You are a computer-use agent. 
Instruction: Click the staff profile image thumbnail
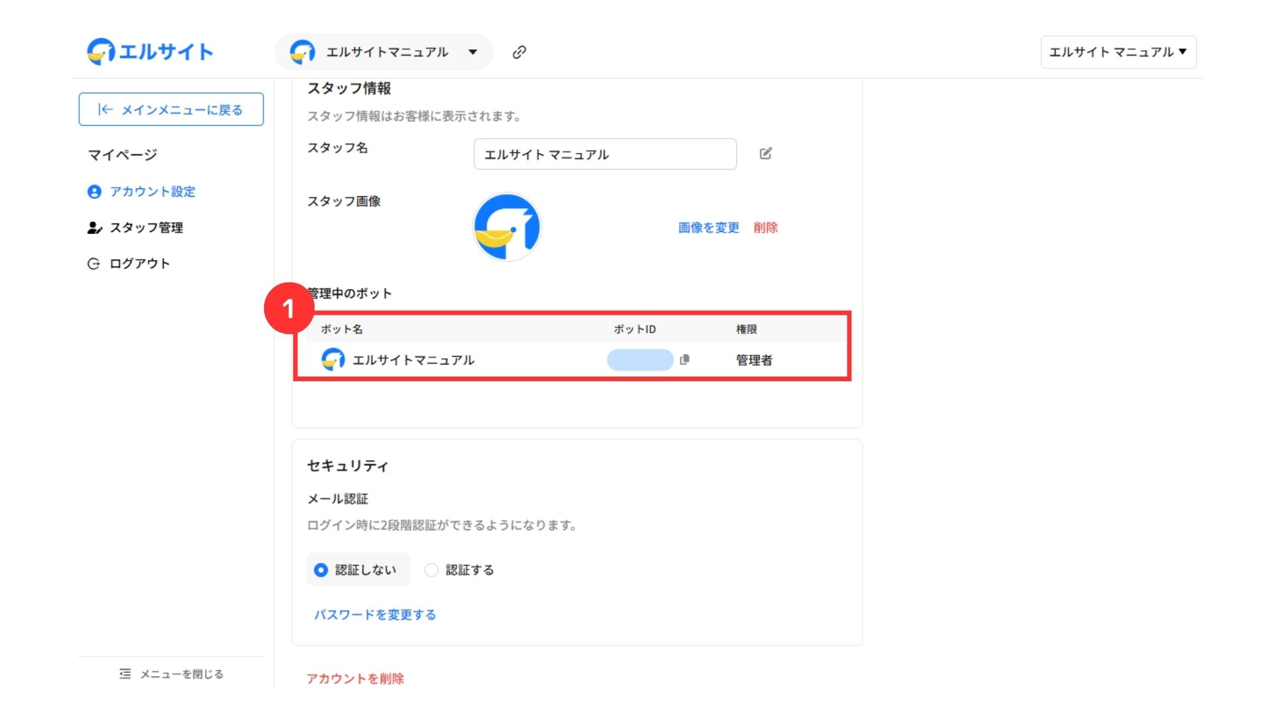pyautogui.click(x=507, y=227)
